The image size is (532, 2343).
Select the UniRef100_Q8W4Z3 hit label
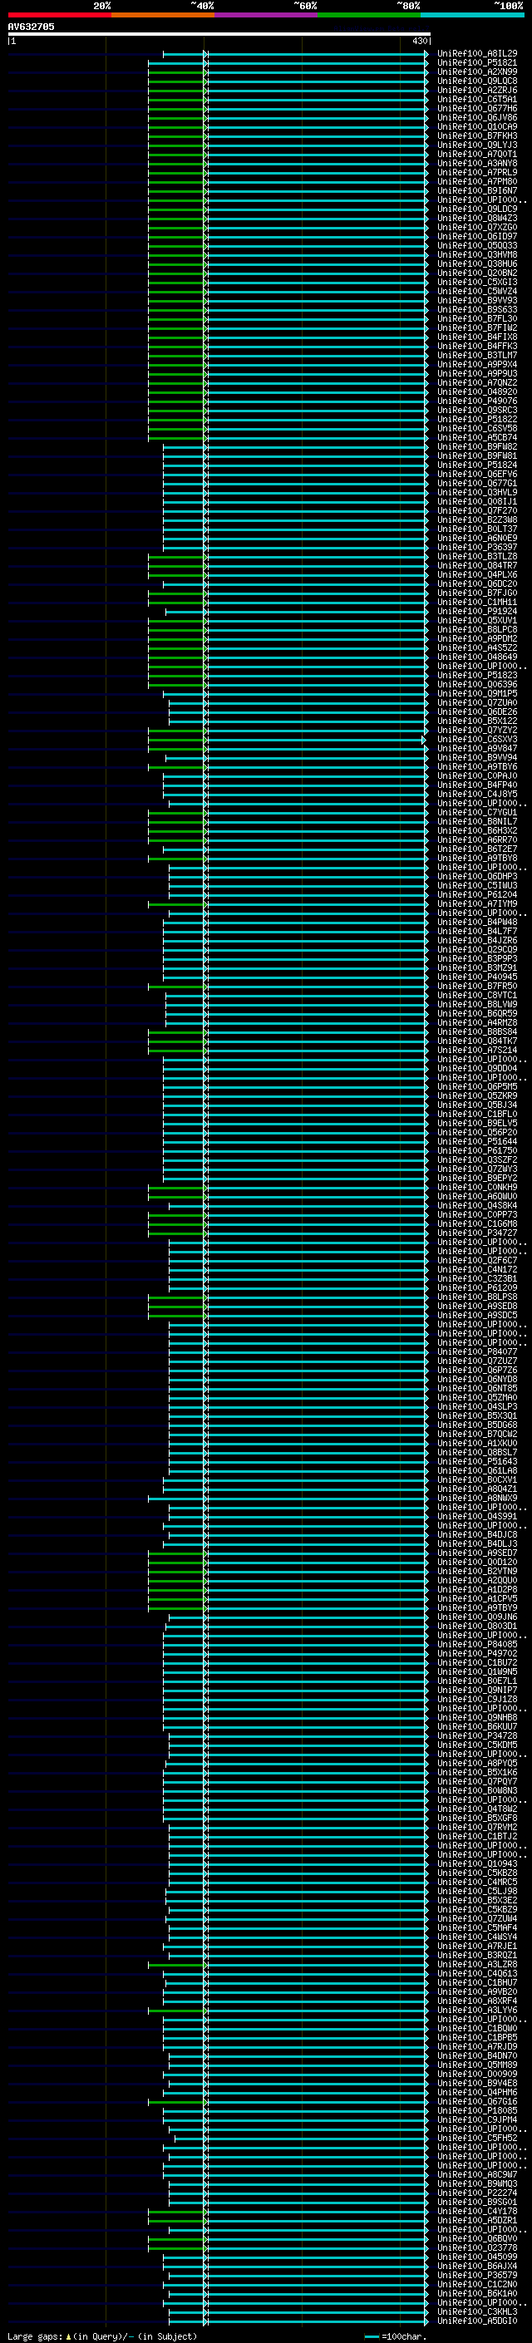(476, 219)
